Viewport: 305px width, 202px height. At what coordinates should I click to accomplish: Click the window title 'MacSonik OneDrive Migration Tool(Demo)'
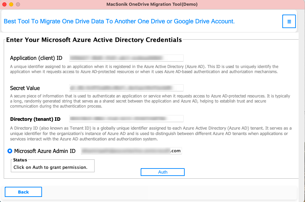(x=152, y=4)
